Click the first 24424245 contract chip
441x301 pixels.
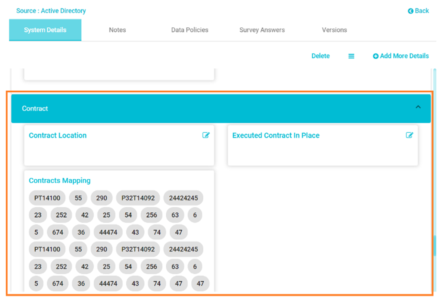click(x=183, y=198)
